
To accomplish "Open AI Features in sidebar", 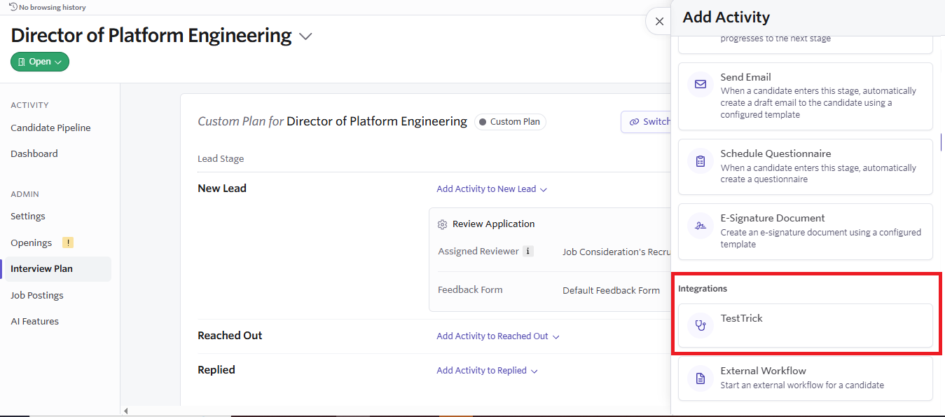I will tap(35, 321).
